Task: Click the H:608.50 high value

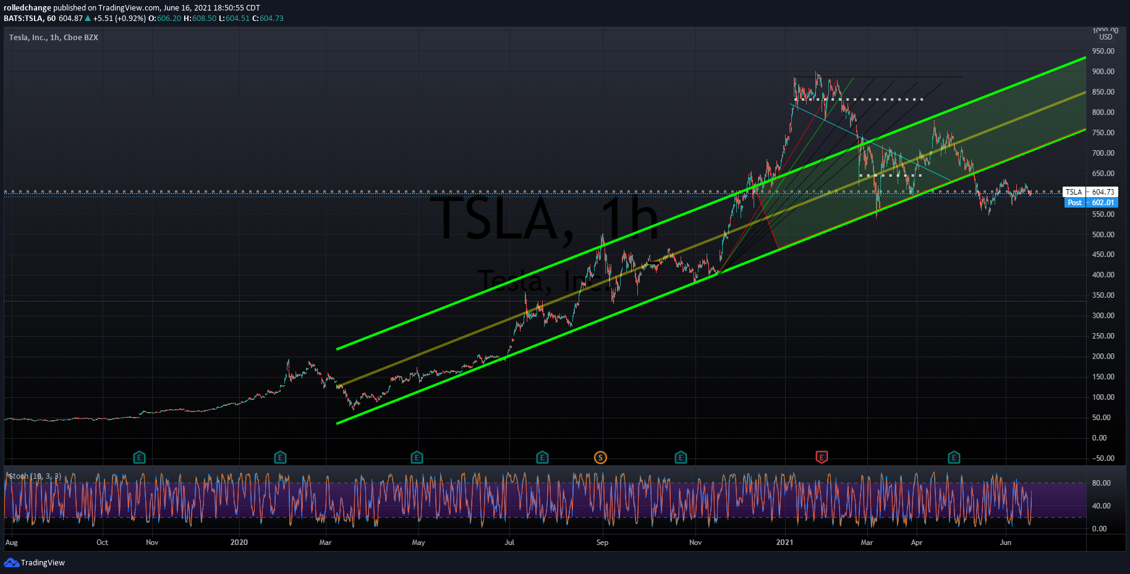Action: tap(200, 19)
